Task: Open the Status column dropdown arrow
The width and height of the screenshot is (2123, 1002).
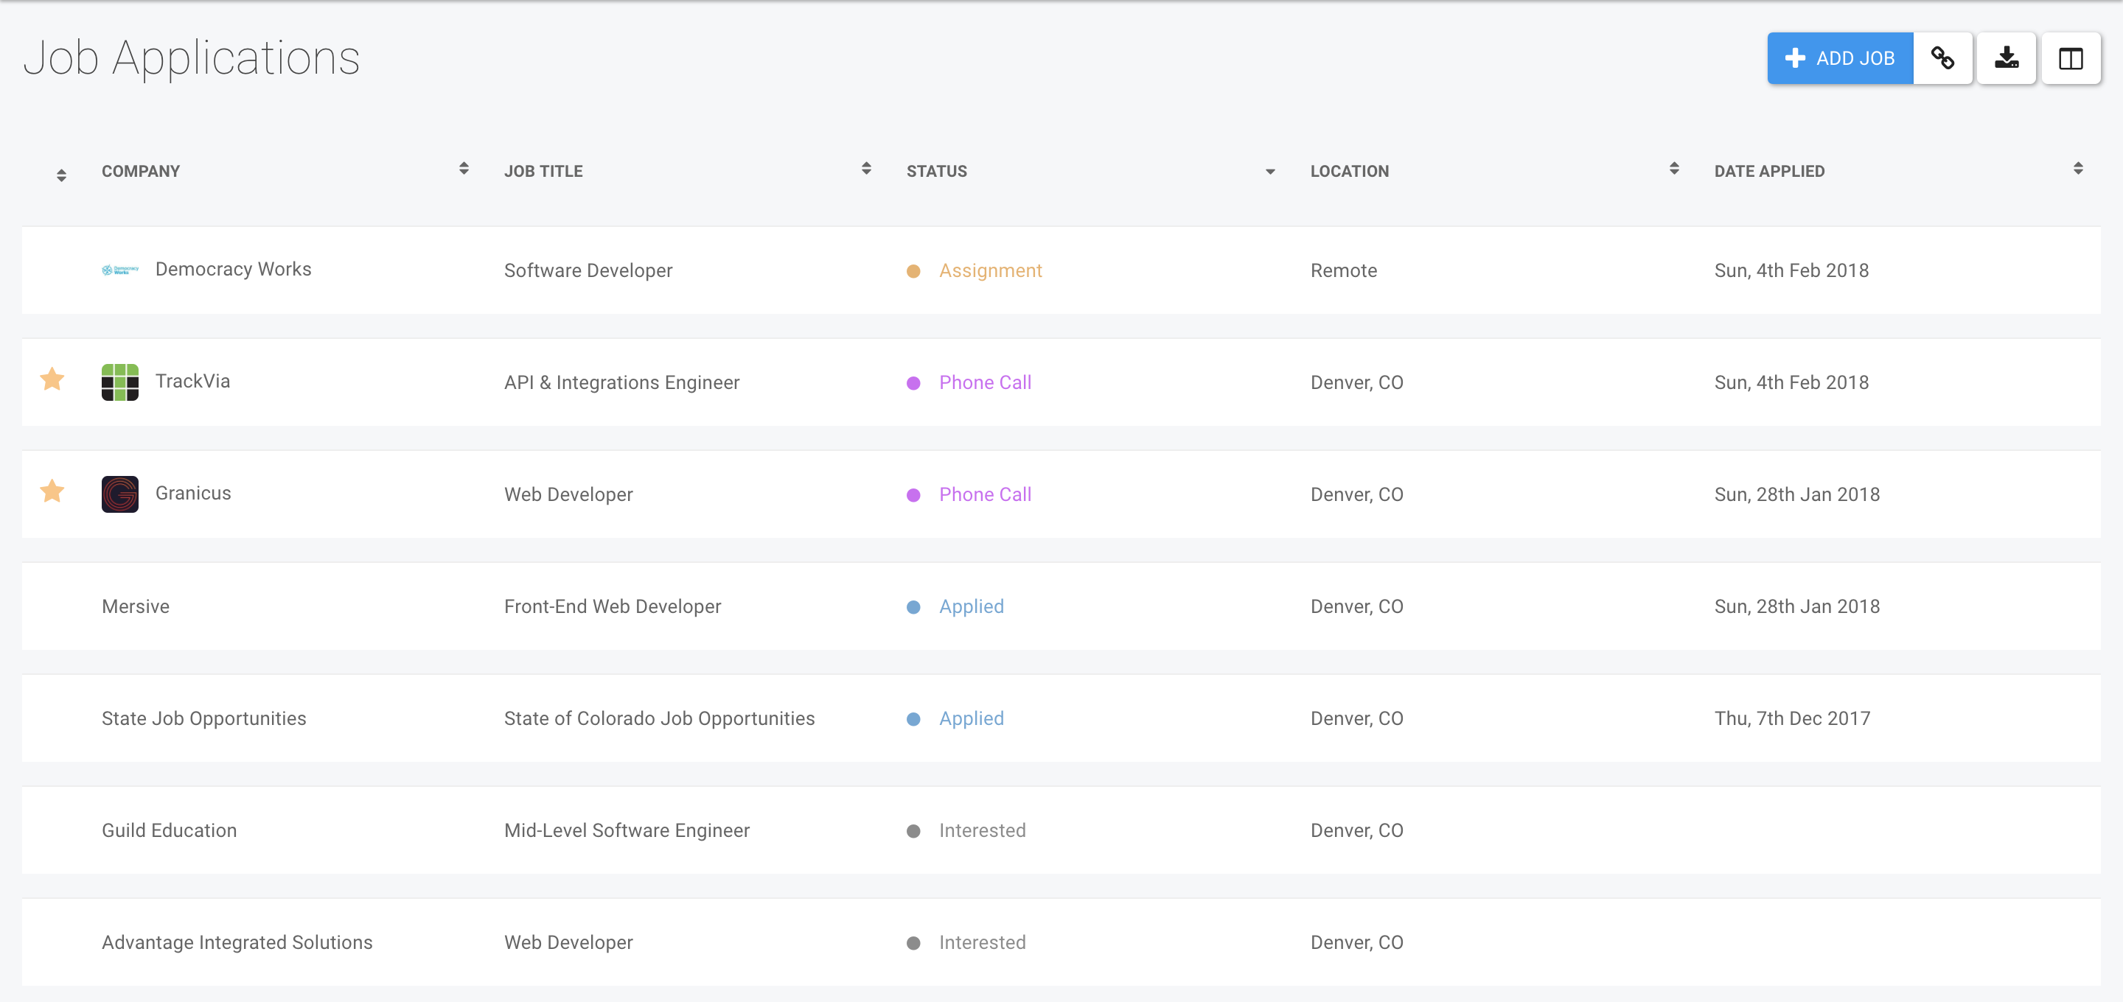Action: 1270,172
